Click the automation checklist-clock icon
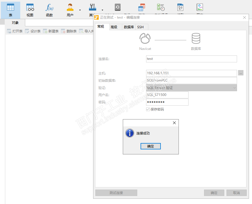The image size is (252, 204). click(x=161, y=7)
